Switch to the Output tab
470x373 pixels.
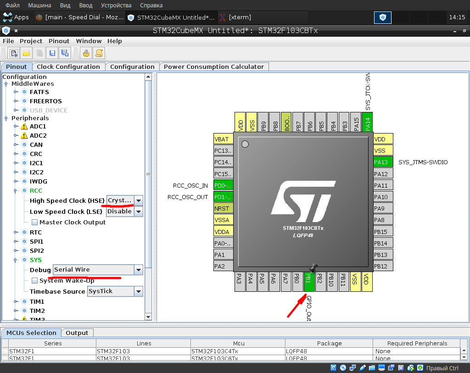77,333
